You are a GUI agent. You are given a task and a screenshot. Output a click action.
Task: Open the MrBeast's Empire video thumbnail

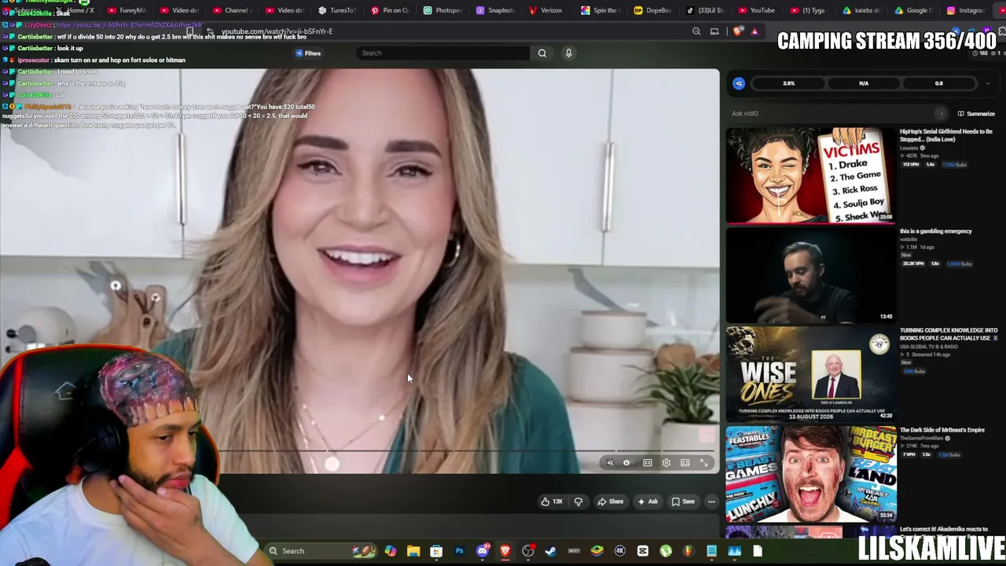[810, 474]
